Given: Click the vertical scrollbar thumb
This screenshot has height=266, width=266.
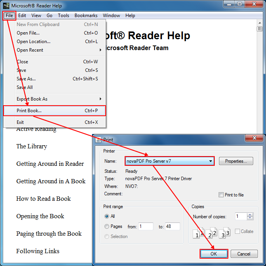Looking at the screenshot, I should (x=259, y=29).
